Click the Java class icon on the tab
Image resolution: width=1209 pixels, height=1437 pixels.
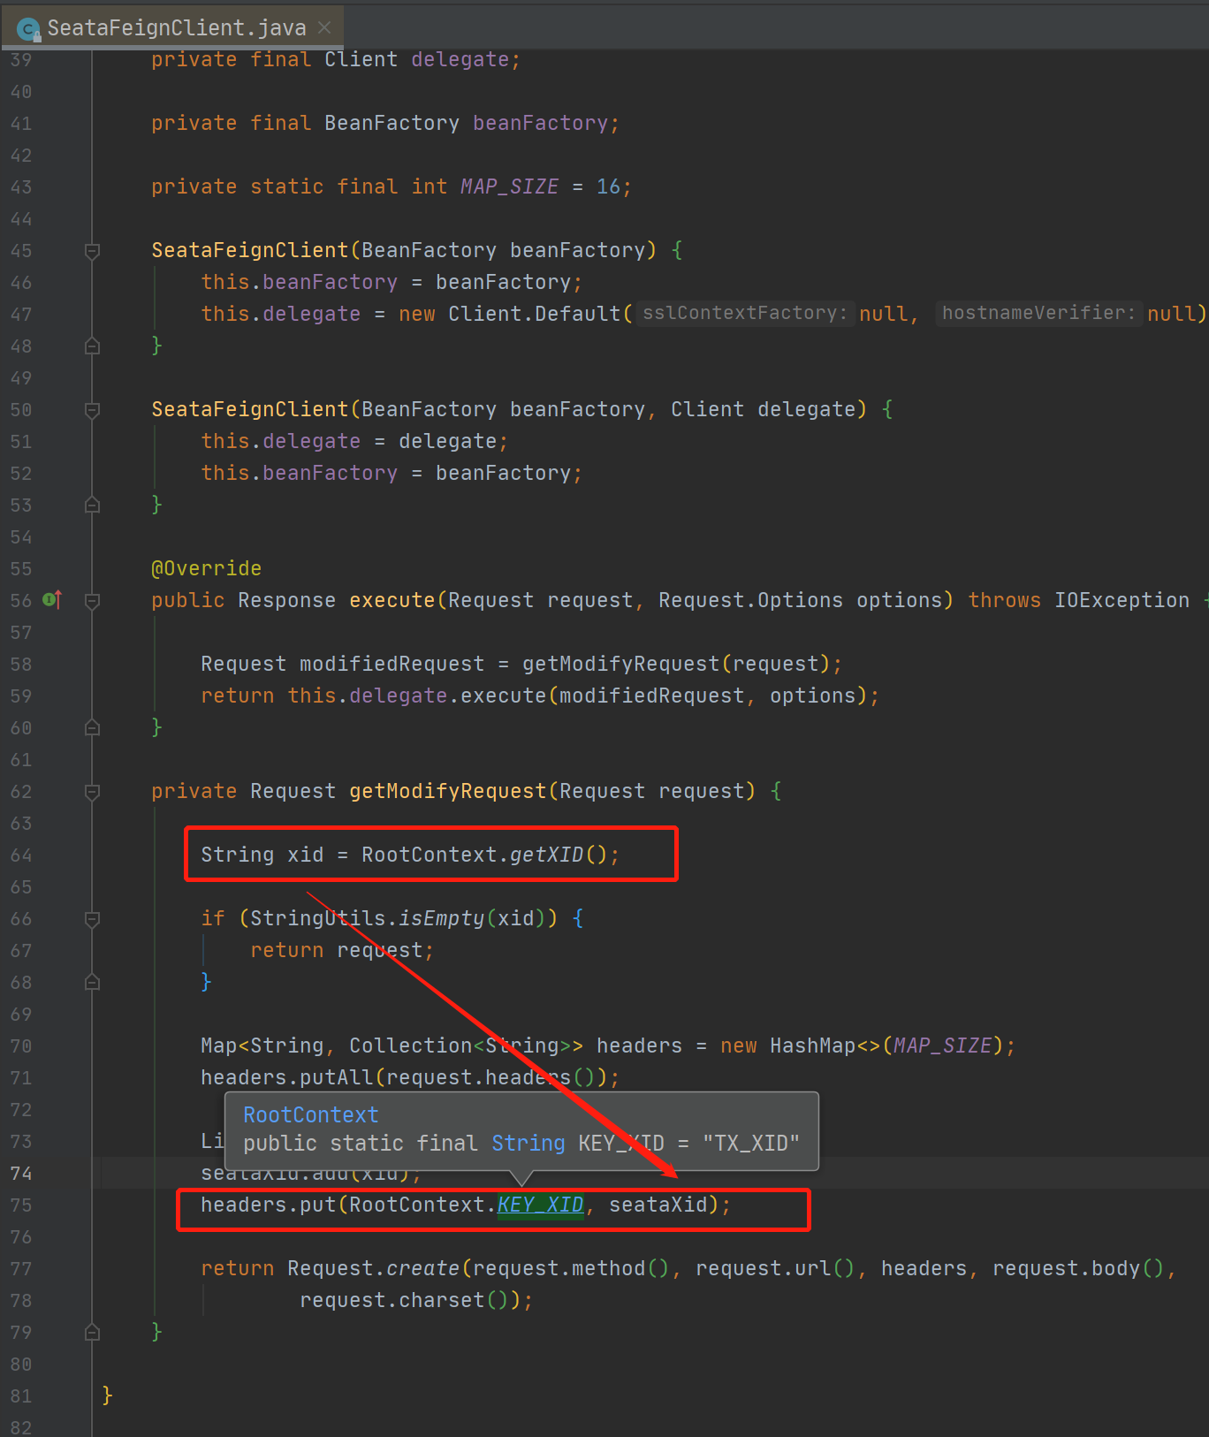(28, 29)
